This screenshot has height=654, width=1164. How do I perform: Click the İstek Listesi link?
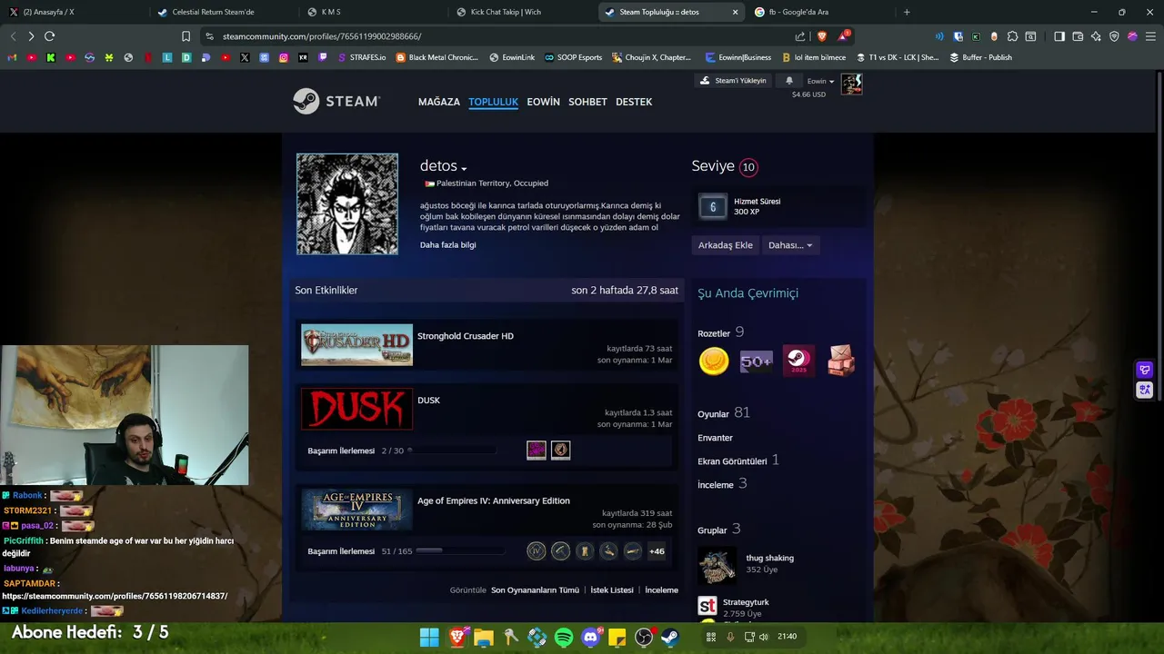click(x=612, y=590)
